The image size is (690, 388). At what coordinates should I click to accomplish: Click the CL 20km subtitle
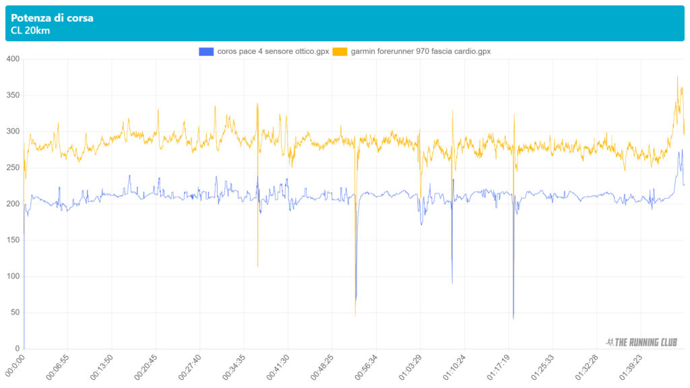[30, 30]
